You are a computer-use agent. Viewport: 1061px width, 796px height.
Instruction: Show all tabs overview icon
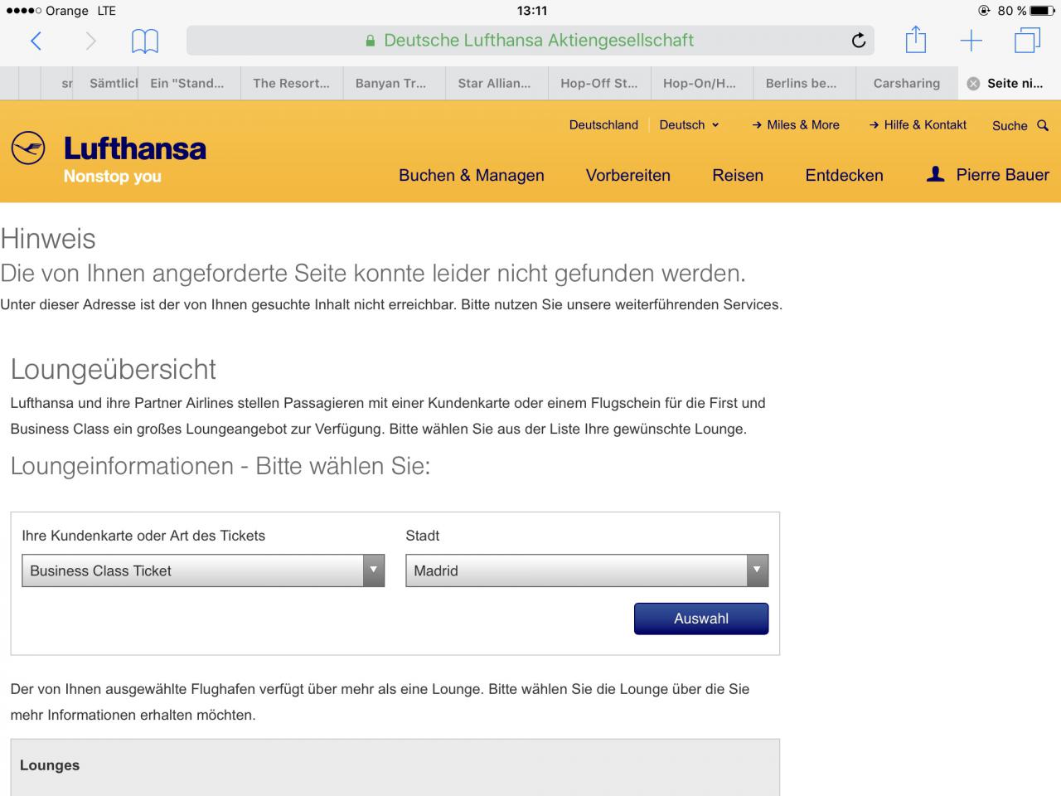coord(1027,40)
